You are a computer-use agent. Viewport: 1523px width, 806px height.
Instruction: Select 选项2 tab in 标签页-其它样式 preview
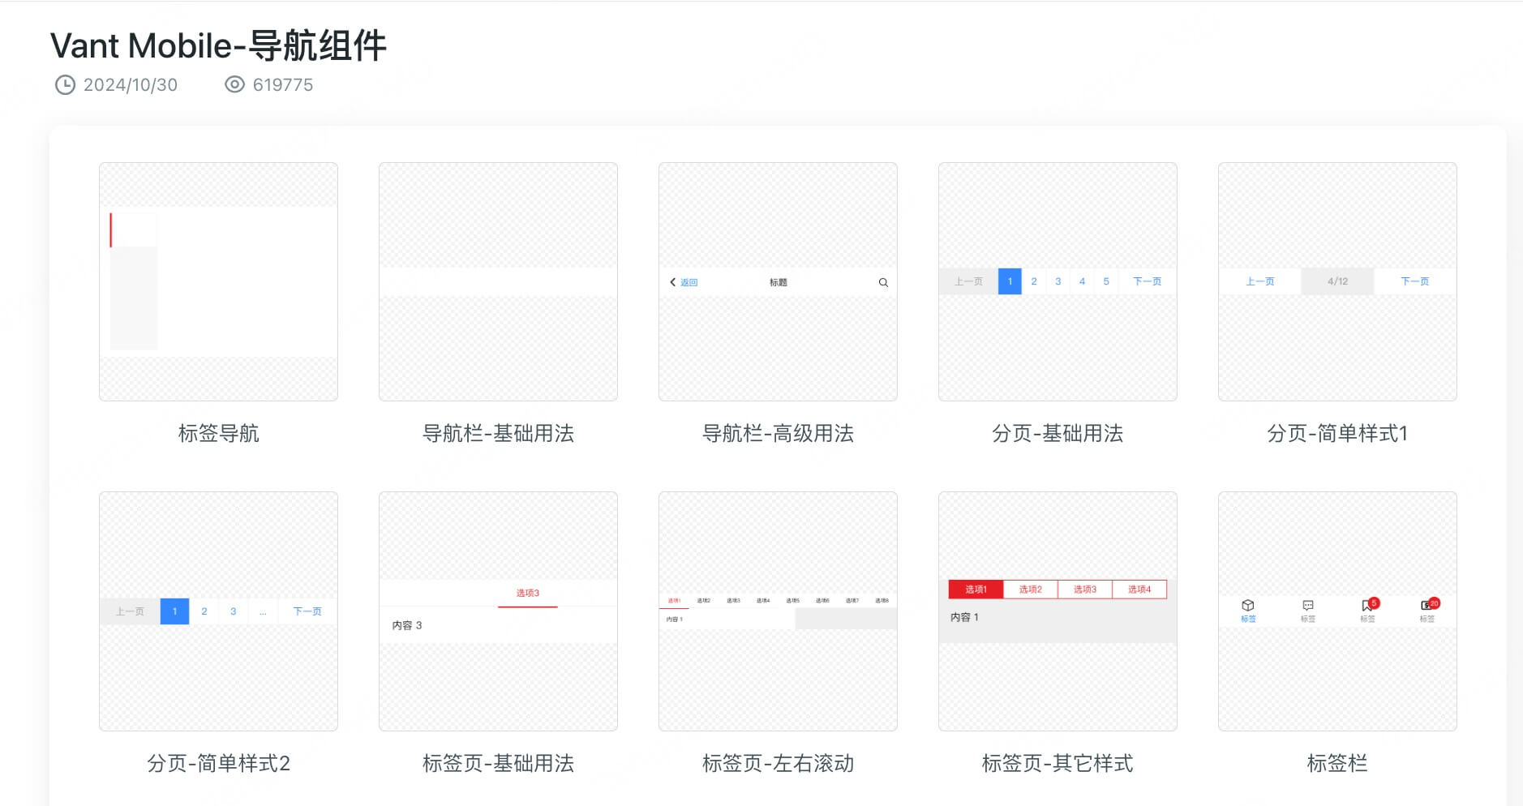[1031, 589]
